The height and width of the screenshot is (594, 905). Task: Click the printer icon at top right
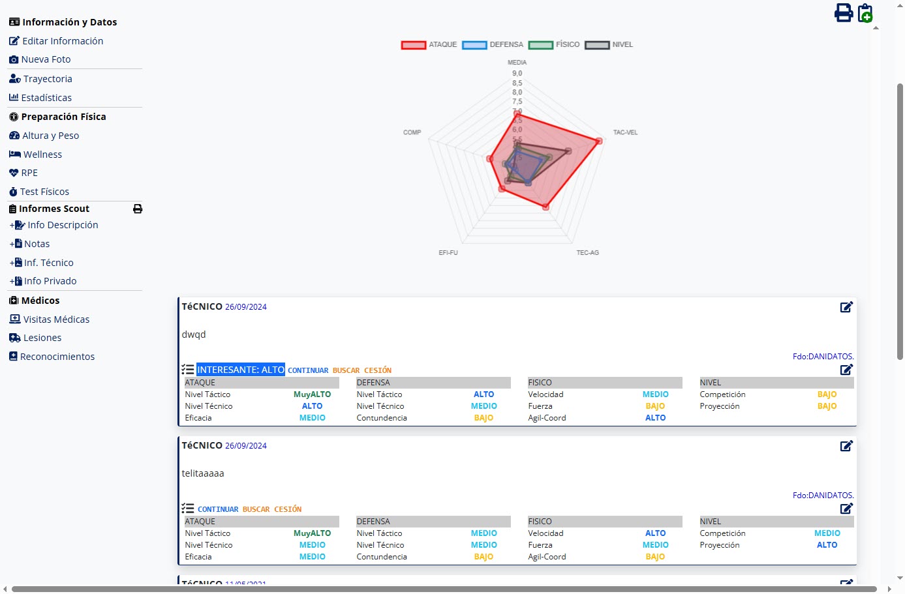(x=843, y=13)
